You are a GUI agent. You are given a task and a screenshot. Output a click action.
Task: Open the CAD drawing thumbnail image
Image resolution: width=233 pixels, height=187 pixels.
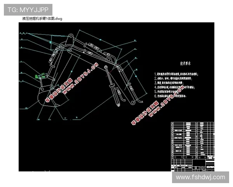(x=116, y=97)
